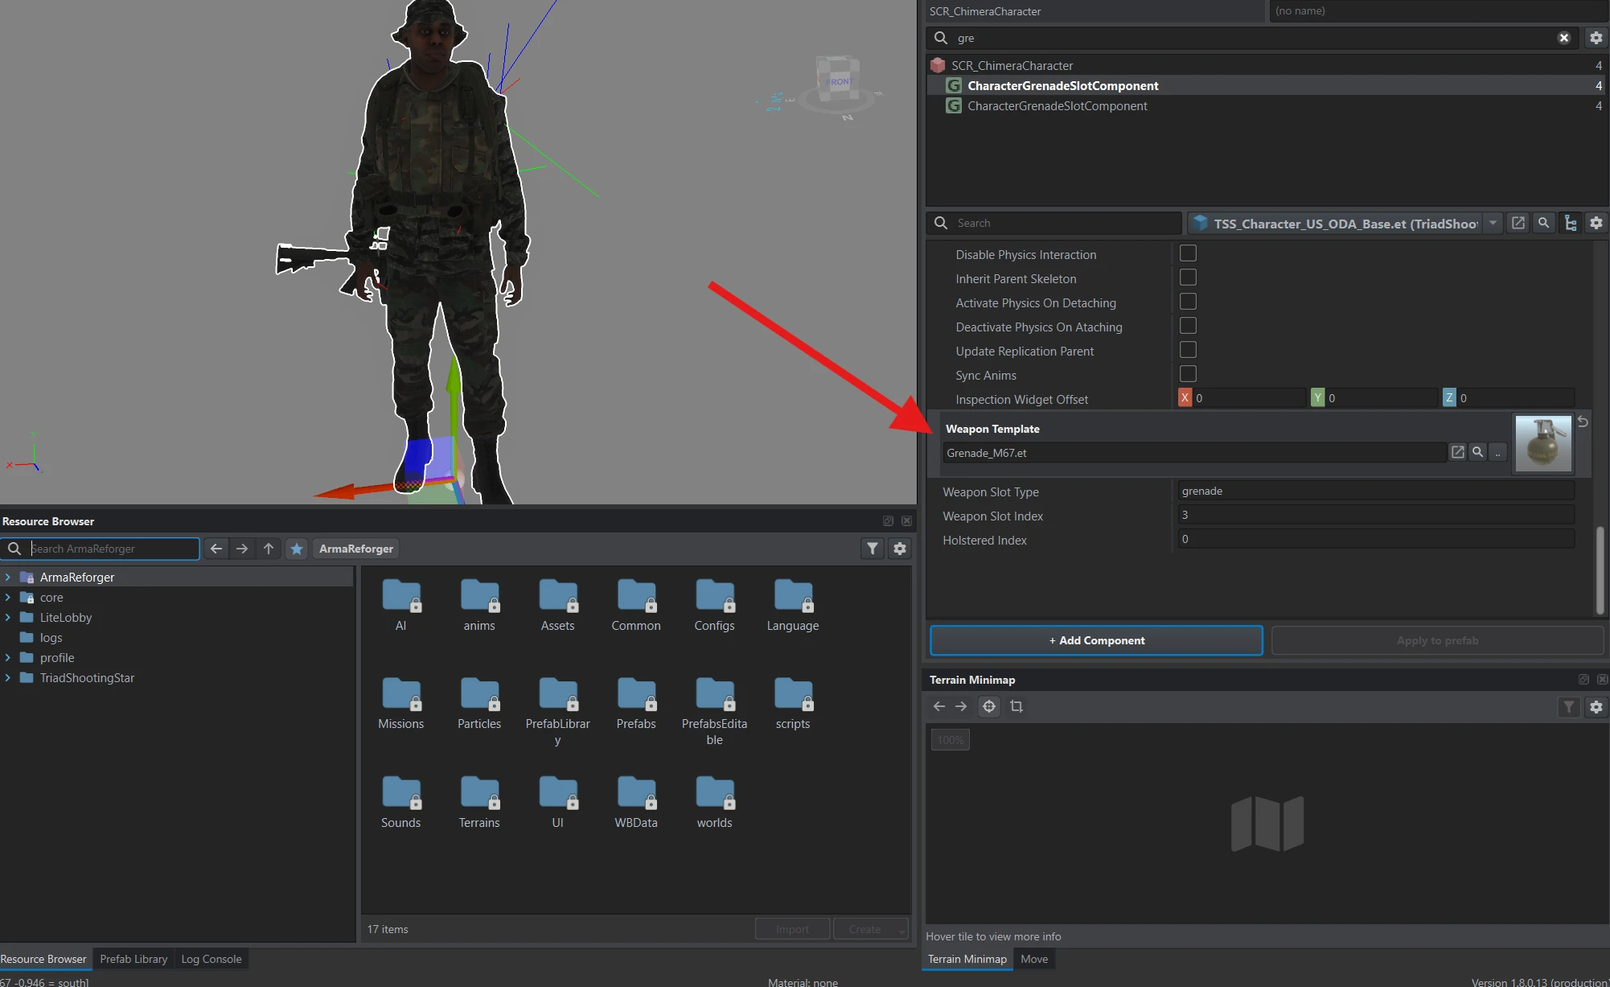1610x987 pixels.
Task: Click the viewport orientation gizmo cube
Action: 838,80
